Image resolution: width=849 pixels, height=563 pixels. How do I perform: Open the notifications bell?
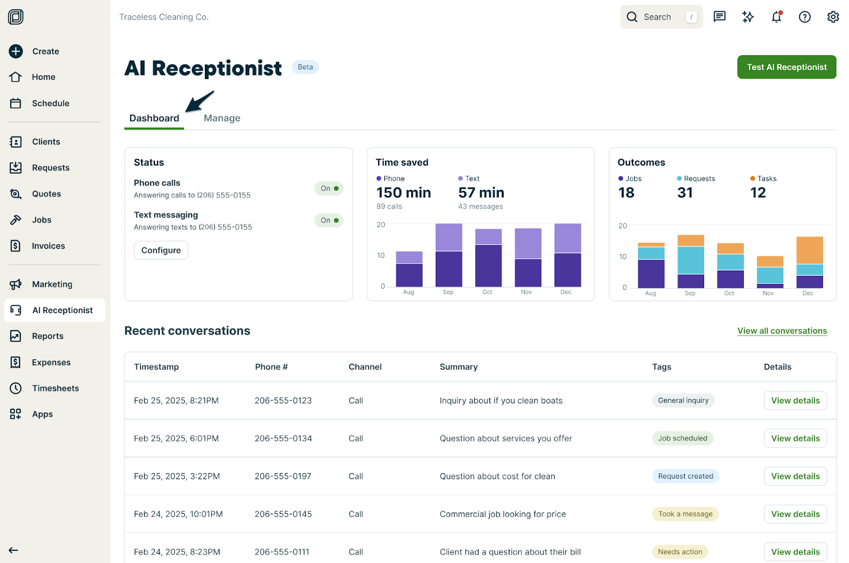click(x=776, y=17)
